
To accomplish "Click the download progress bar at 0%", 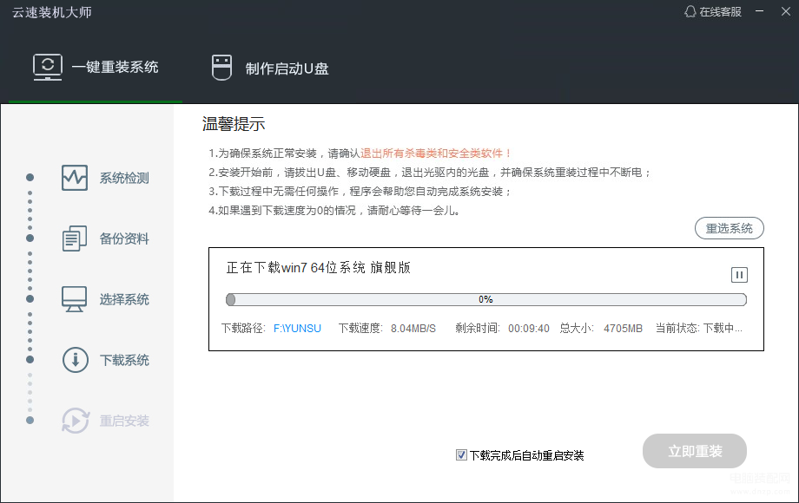I will [x=486, y=299].
